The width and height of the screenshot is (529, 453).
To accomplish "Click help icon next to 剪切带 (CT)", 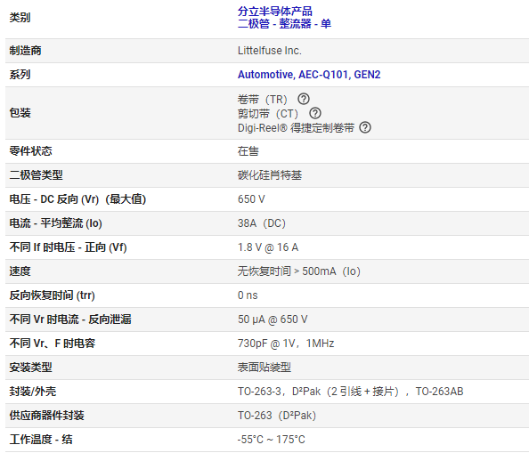I will coord(315,113).
